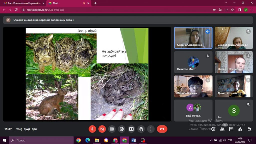Toggle closed captions
Screen dimensions: 256x144
pyautogui.click(x=112, y=129)
